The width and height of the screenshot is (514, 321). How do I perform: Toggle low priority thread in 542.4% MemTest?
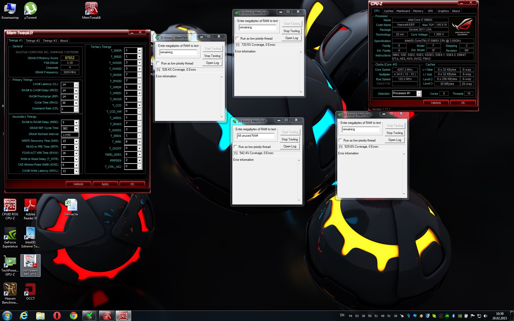click(235, 147)
